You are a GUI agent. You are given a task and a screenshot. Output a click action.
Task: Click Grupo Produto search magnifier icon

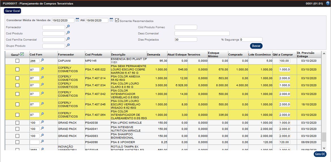pyautogui.click(x=68, y=45)
